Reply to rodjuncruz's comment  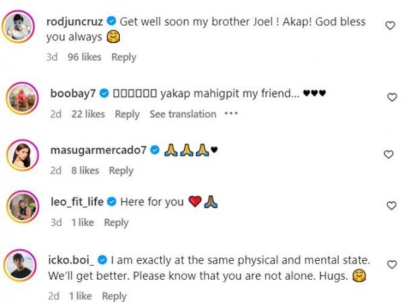(x=124, y=57)
